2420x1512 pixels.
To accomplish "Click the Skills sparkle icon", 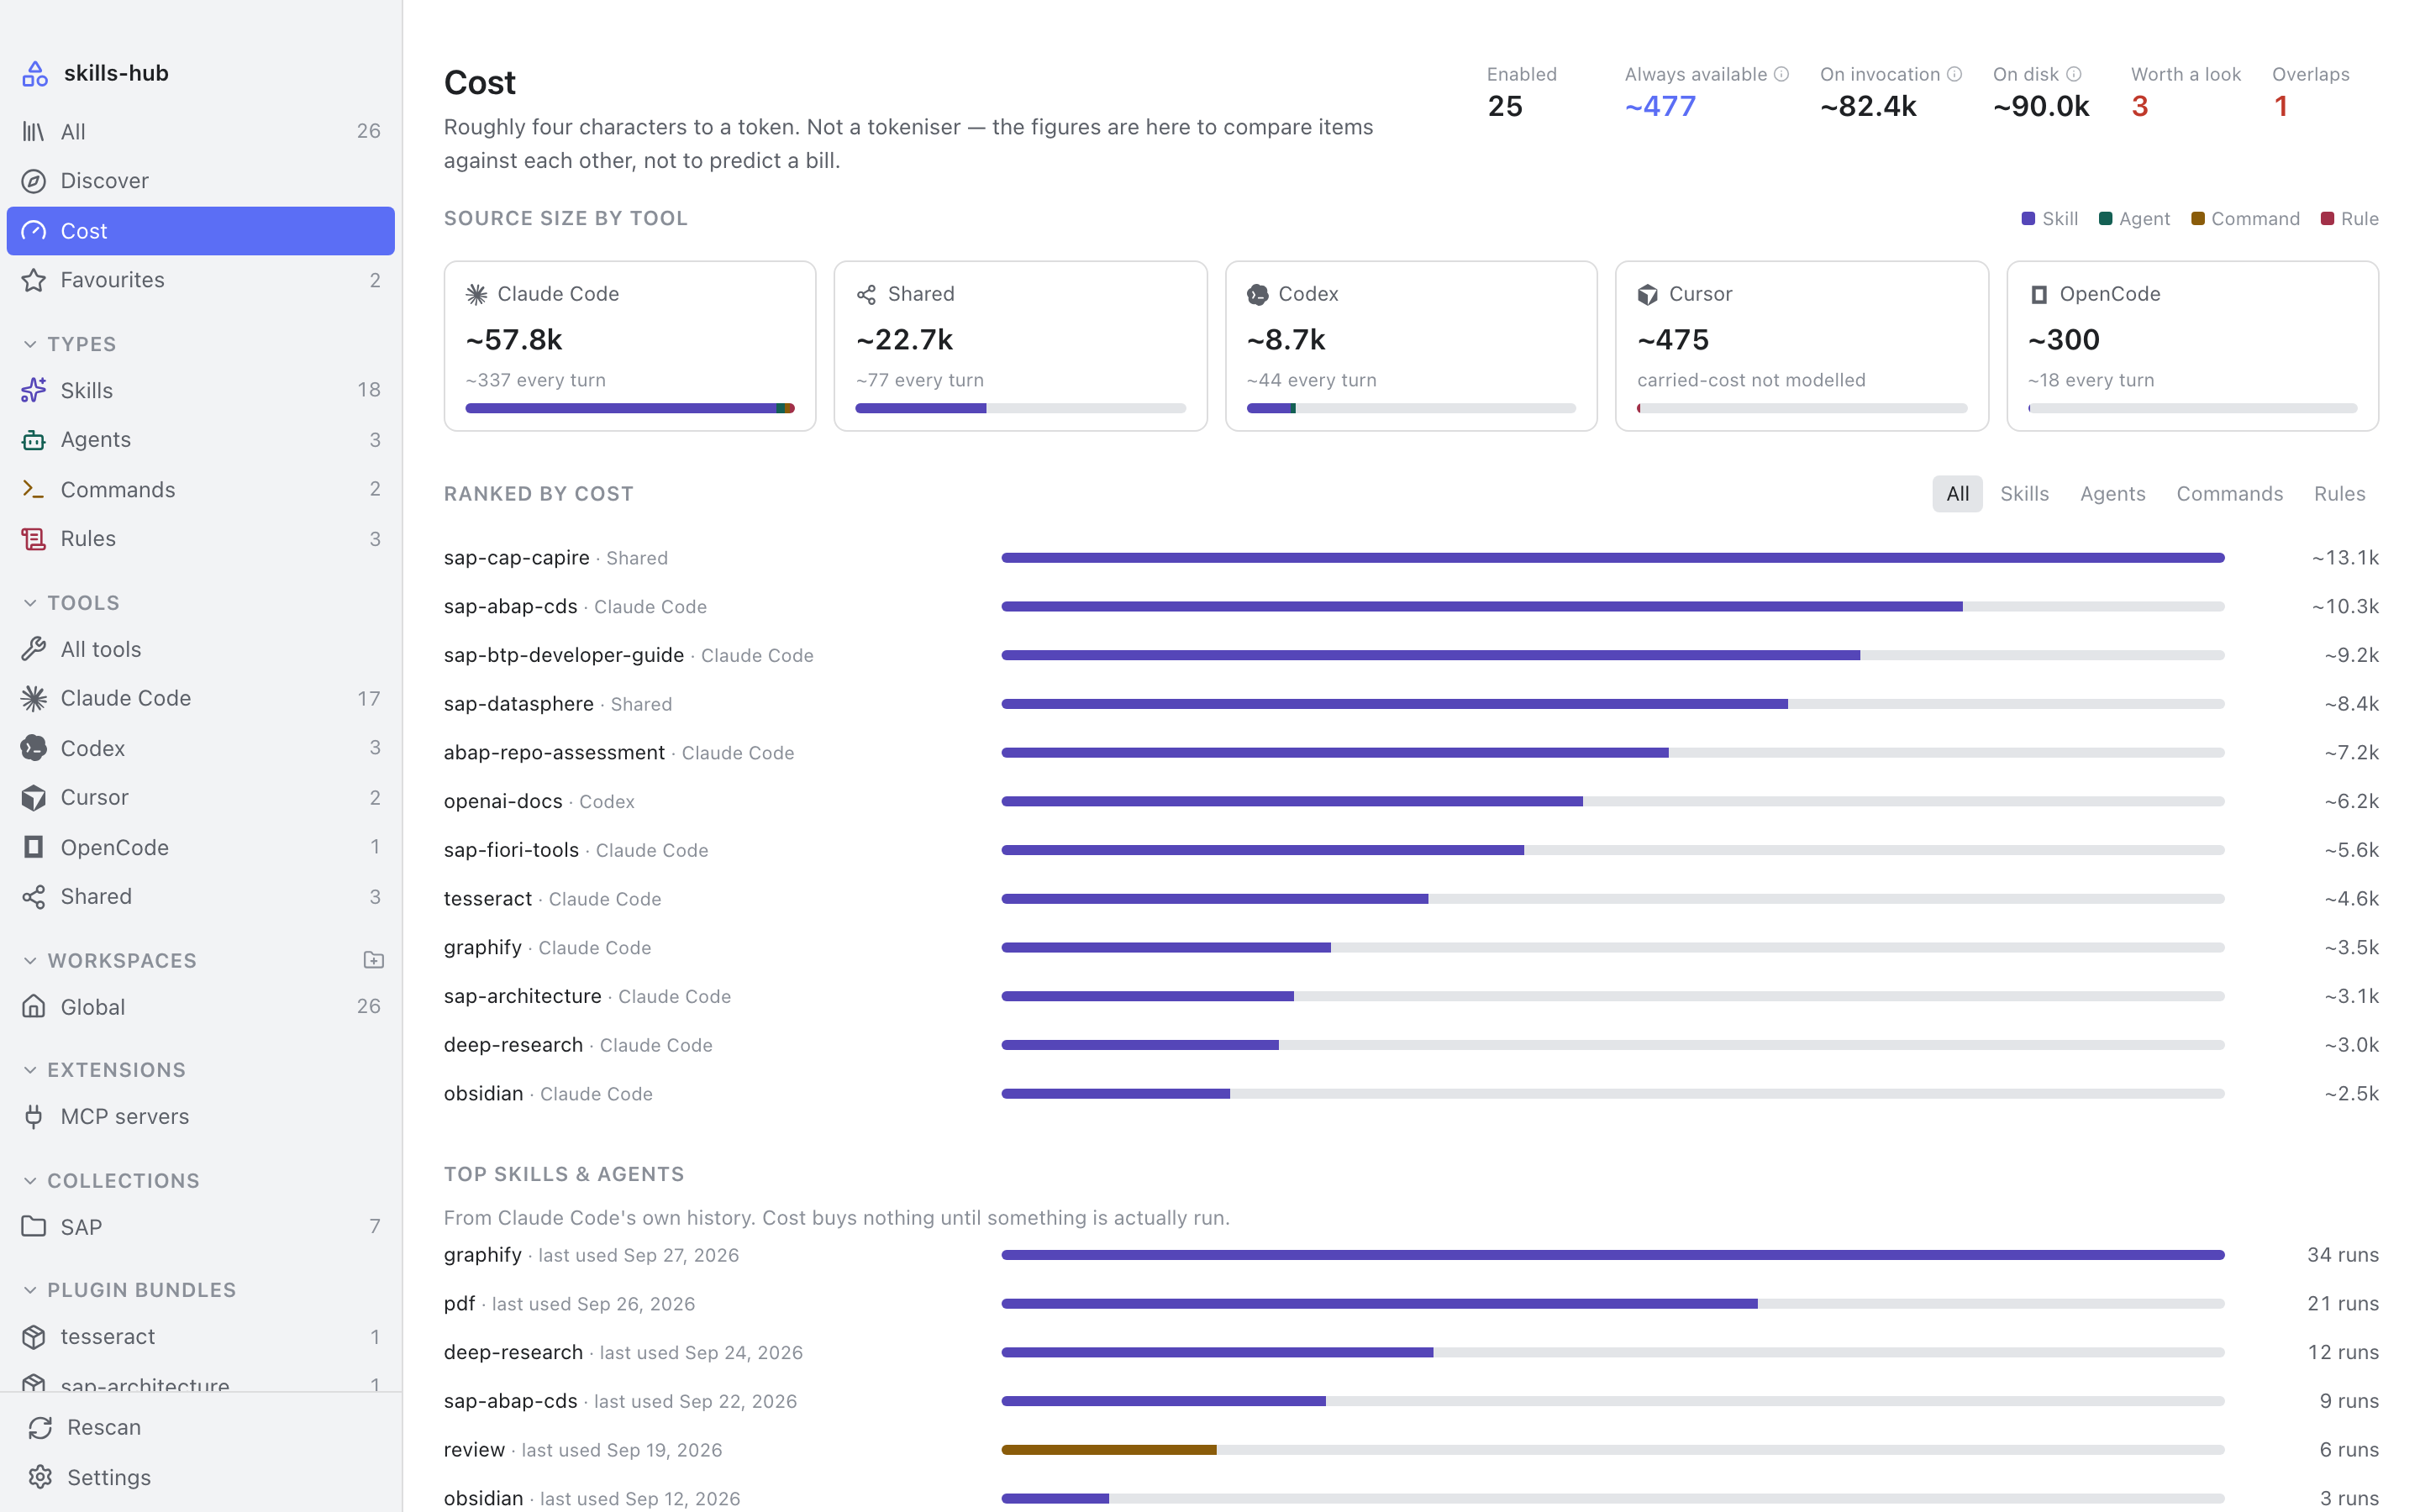I will [x=34, y=390].
